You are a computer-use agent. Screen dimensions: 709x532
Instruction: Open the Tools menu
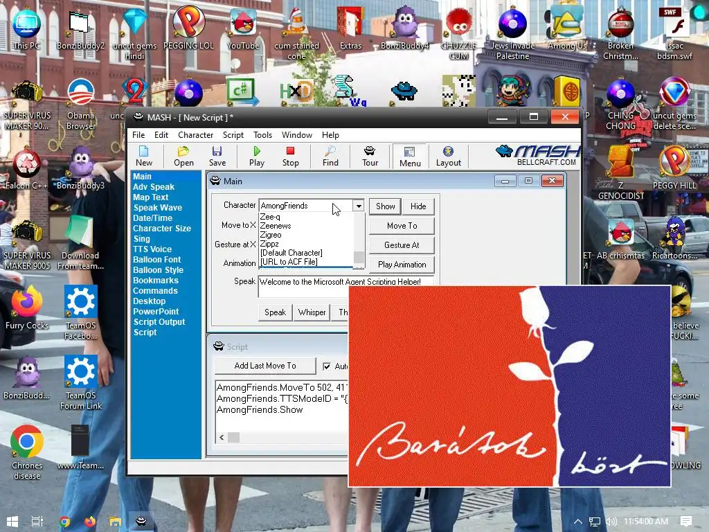point(262,135)
